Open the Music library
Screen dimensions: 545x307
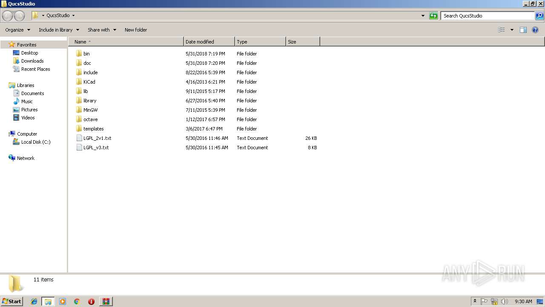(27, 101)
